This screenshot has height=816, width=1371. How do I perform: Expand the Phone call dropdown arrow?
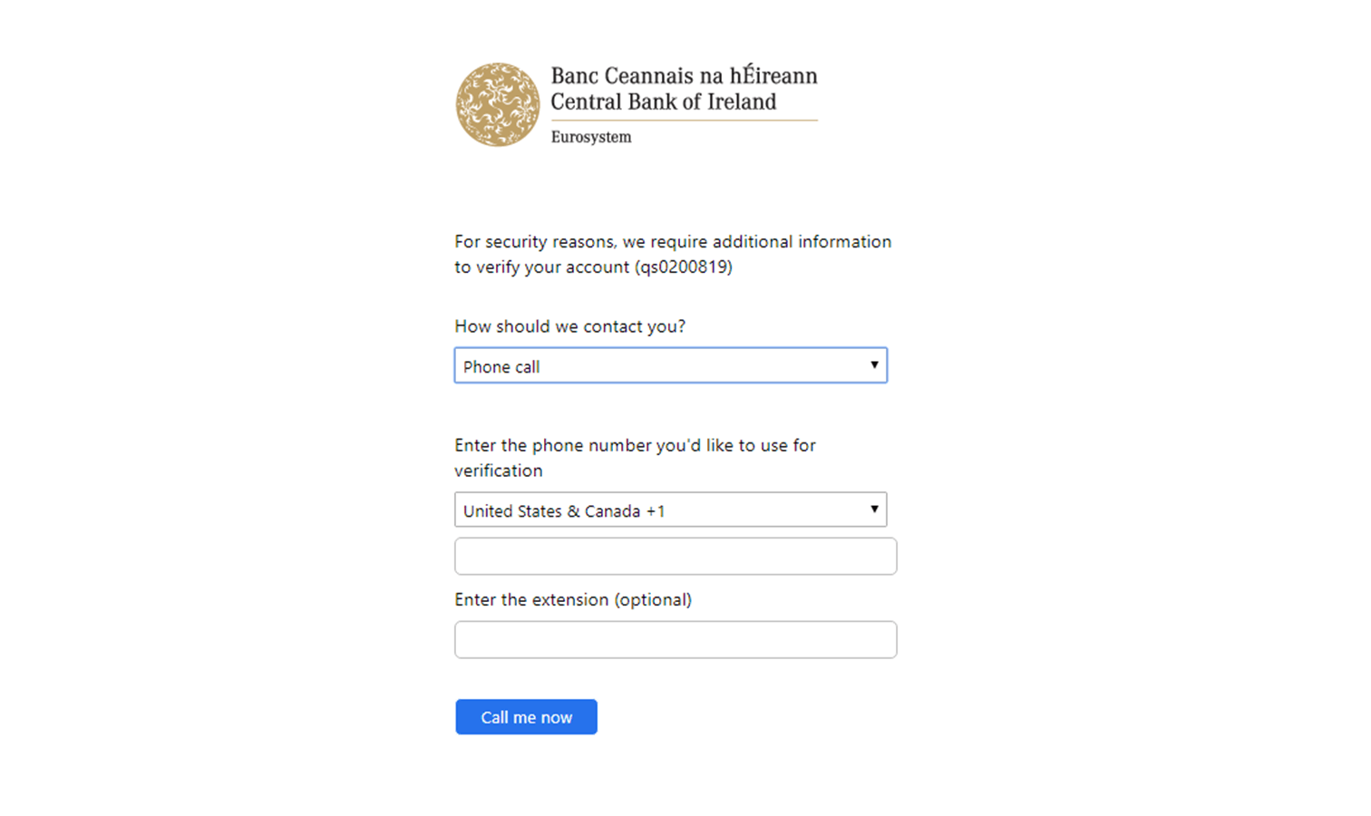874,364
